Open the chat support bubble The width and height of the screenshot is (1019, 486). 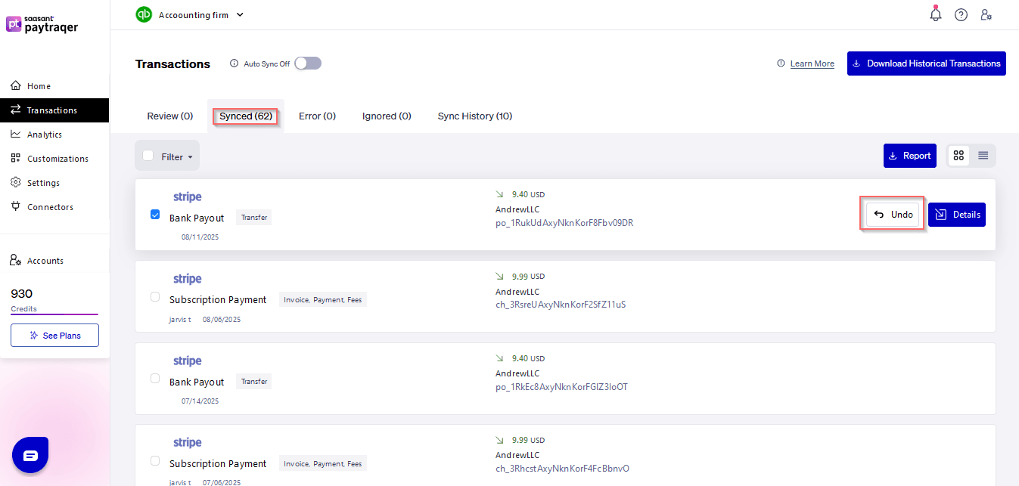[30, 455]
